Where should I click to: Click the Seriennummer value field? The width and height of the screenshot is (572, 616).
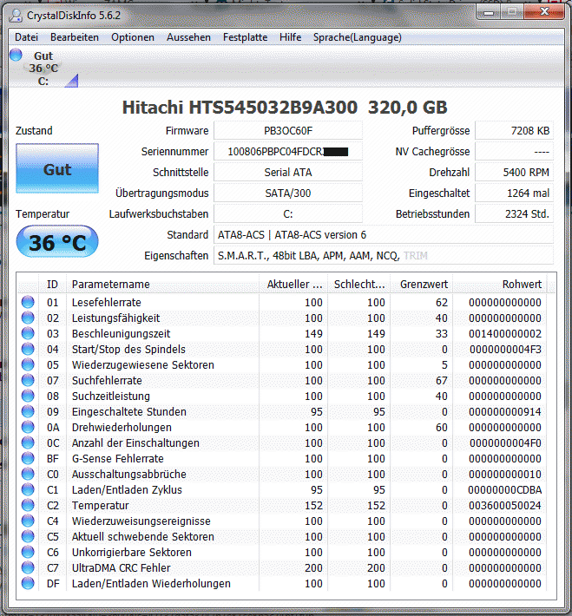click(x=288, y=152)
